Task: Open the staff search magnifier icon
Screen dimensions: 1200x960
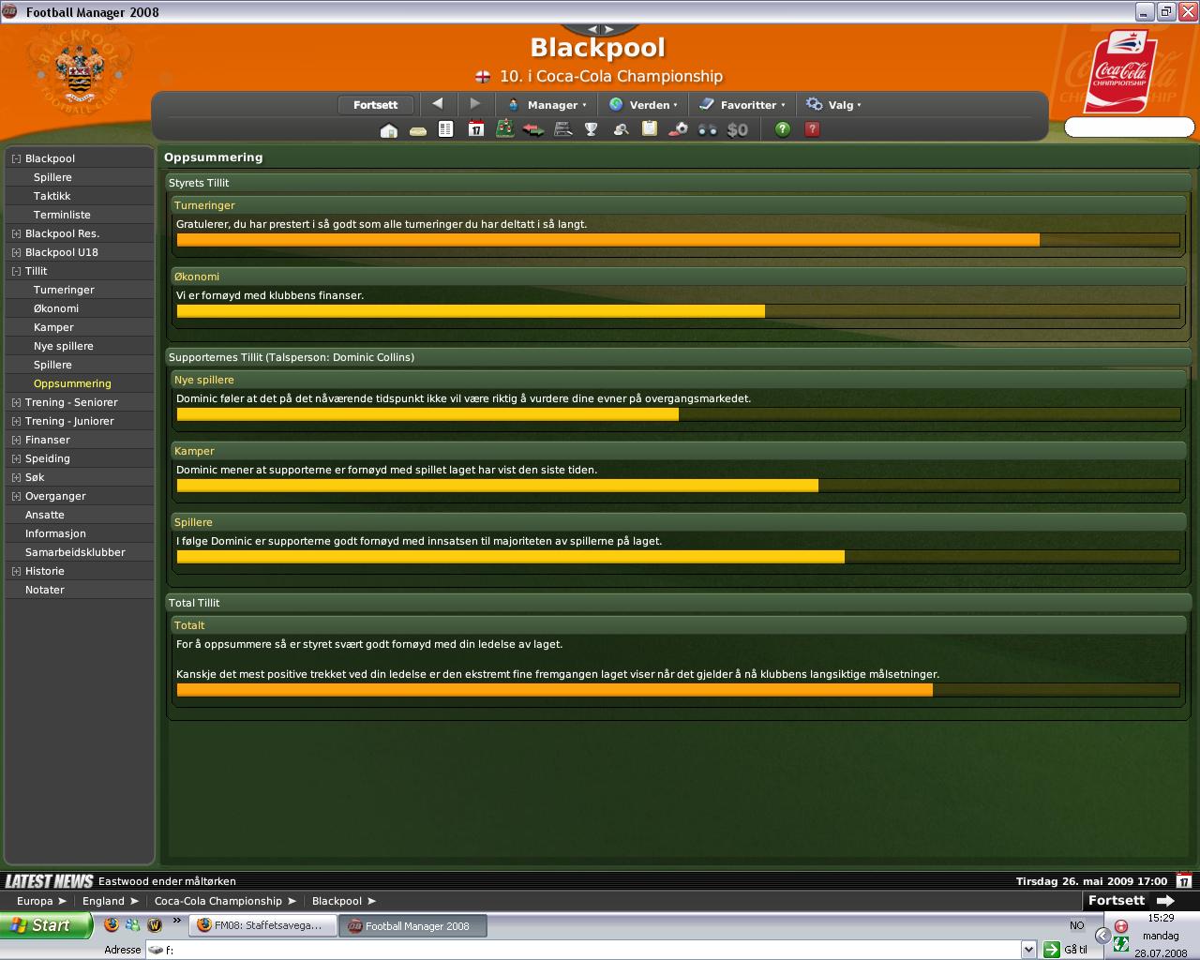Action: 621,129
